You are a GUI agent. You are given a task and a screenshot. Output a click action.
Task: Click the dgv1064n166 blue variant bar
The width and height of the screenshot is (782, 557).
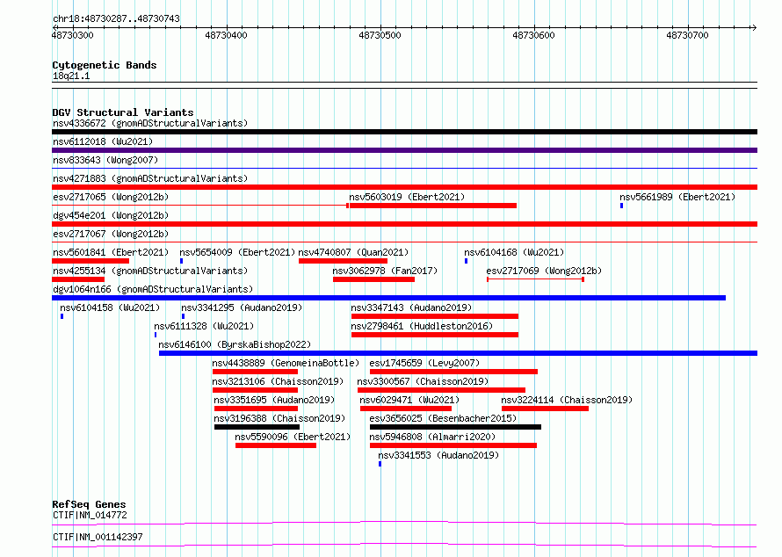point(388,298)
